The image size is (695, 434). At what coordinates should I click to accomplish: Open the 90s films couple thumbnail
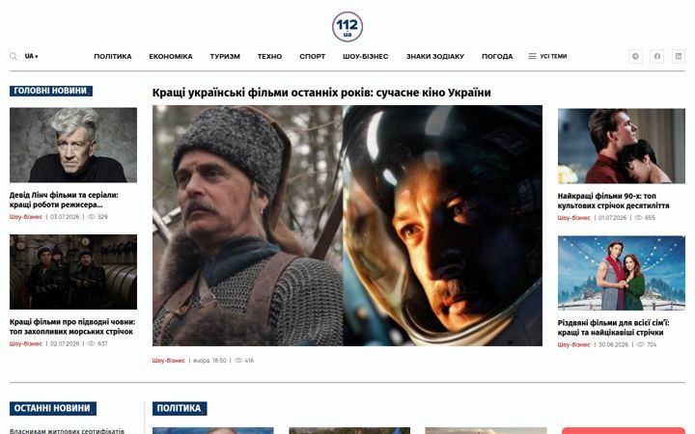(x=622, y=146)
